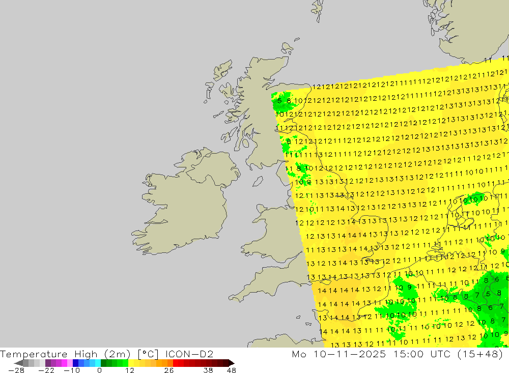The image size is (509, 373).
Task: Click the -28 legend label
Action: 16,370
